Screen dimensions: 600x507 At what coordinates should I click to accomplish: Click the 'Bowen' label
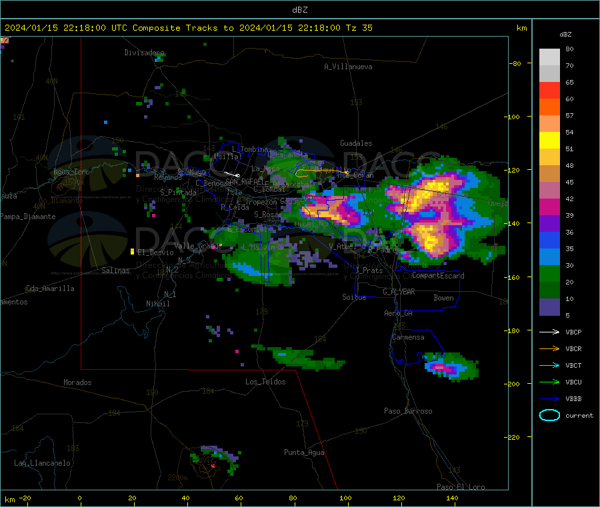(x=443, y=298)
